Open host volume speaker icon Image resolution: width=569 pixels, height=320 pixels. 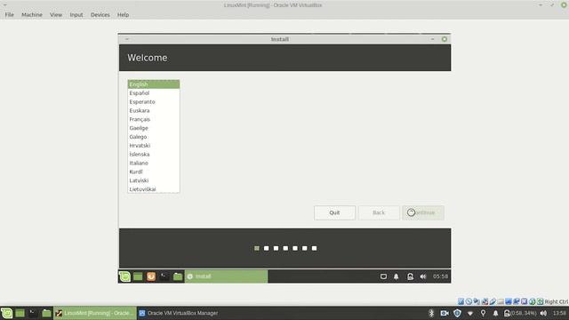coord(543,313)
